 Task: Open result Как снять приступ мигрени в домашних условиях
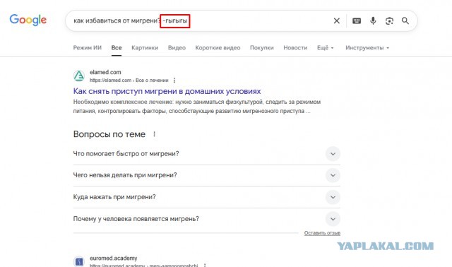click(167, 91)
